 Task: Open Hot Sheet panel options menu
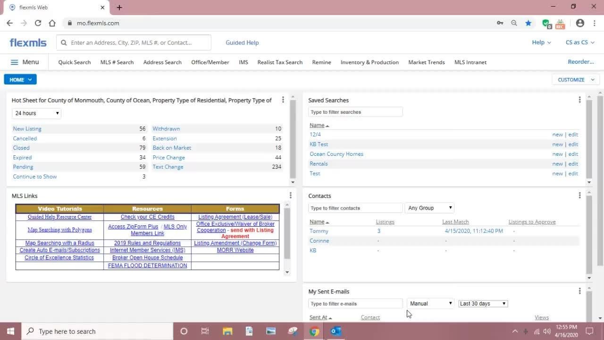(x=283, y=100)
